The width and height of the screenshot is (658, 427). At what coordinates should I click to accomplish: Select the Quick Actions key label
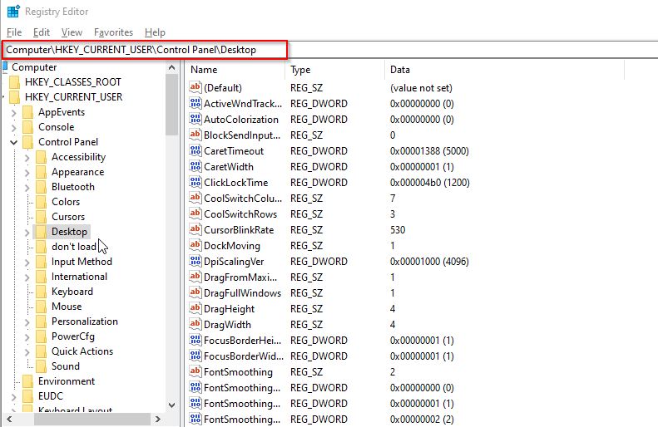[82, 351]
